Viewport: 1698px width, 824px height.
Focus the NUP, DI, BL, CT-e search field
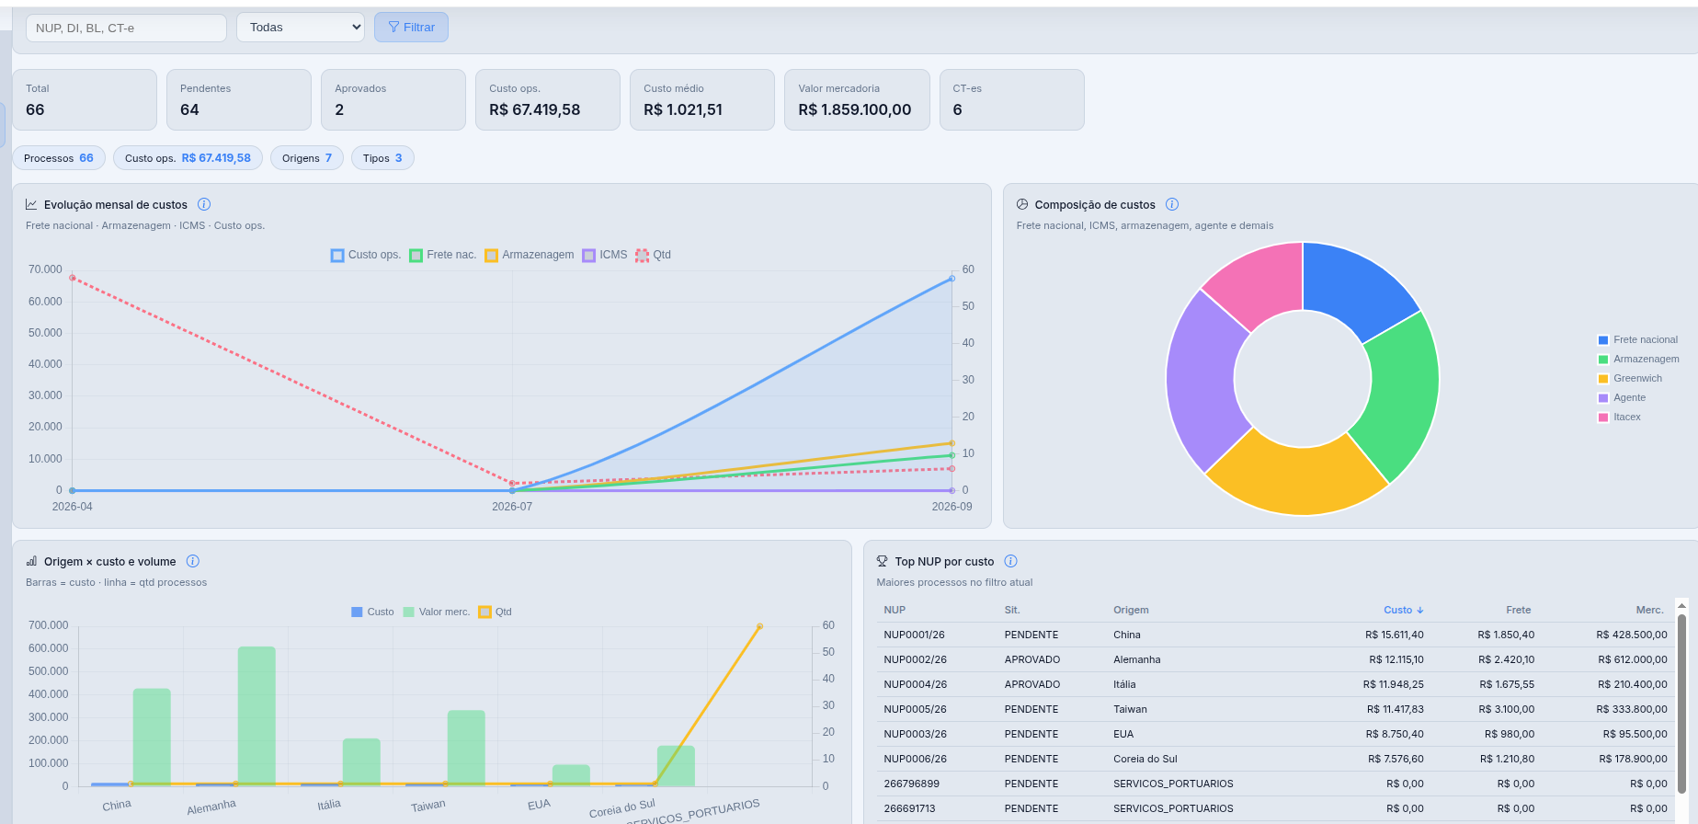pyautogui.click(x=126, y=28)
